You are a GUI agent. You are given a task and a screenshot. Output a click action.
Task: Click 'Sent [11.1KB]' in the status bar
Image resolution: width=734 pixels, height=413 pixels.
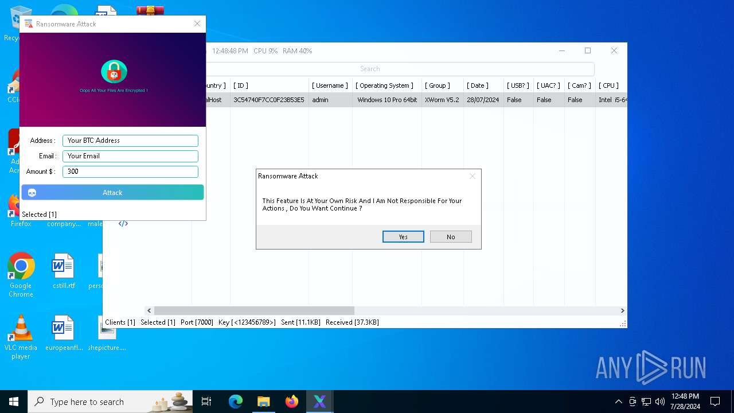pos(300,322)
